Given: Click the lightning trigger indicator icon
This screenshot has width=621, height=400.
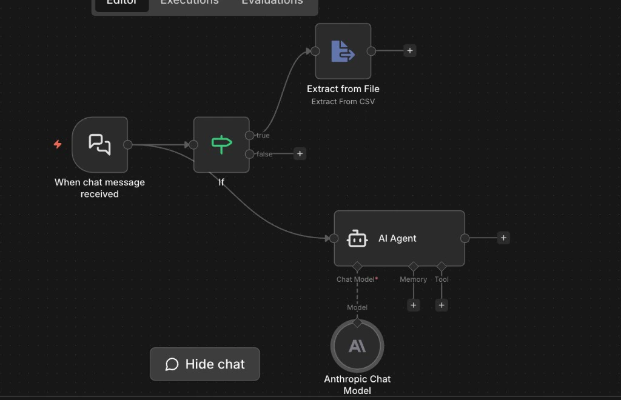Looking at the screenshot, I should 57,144.
